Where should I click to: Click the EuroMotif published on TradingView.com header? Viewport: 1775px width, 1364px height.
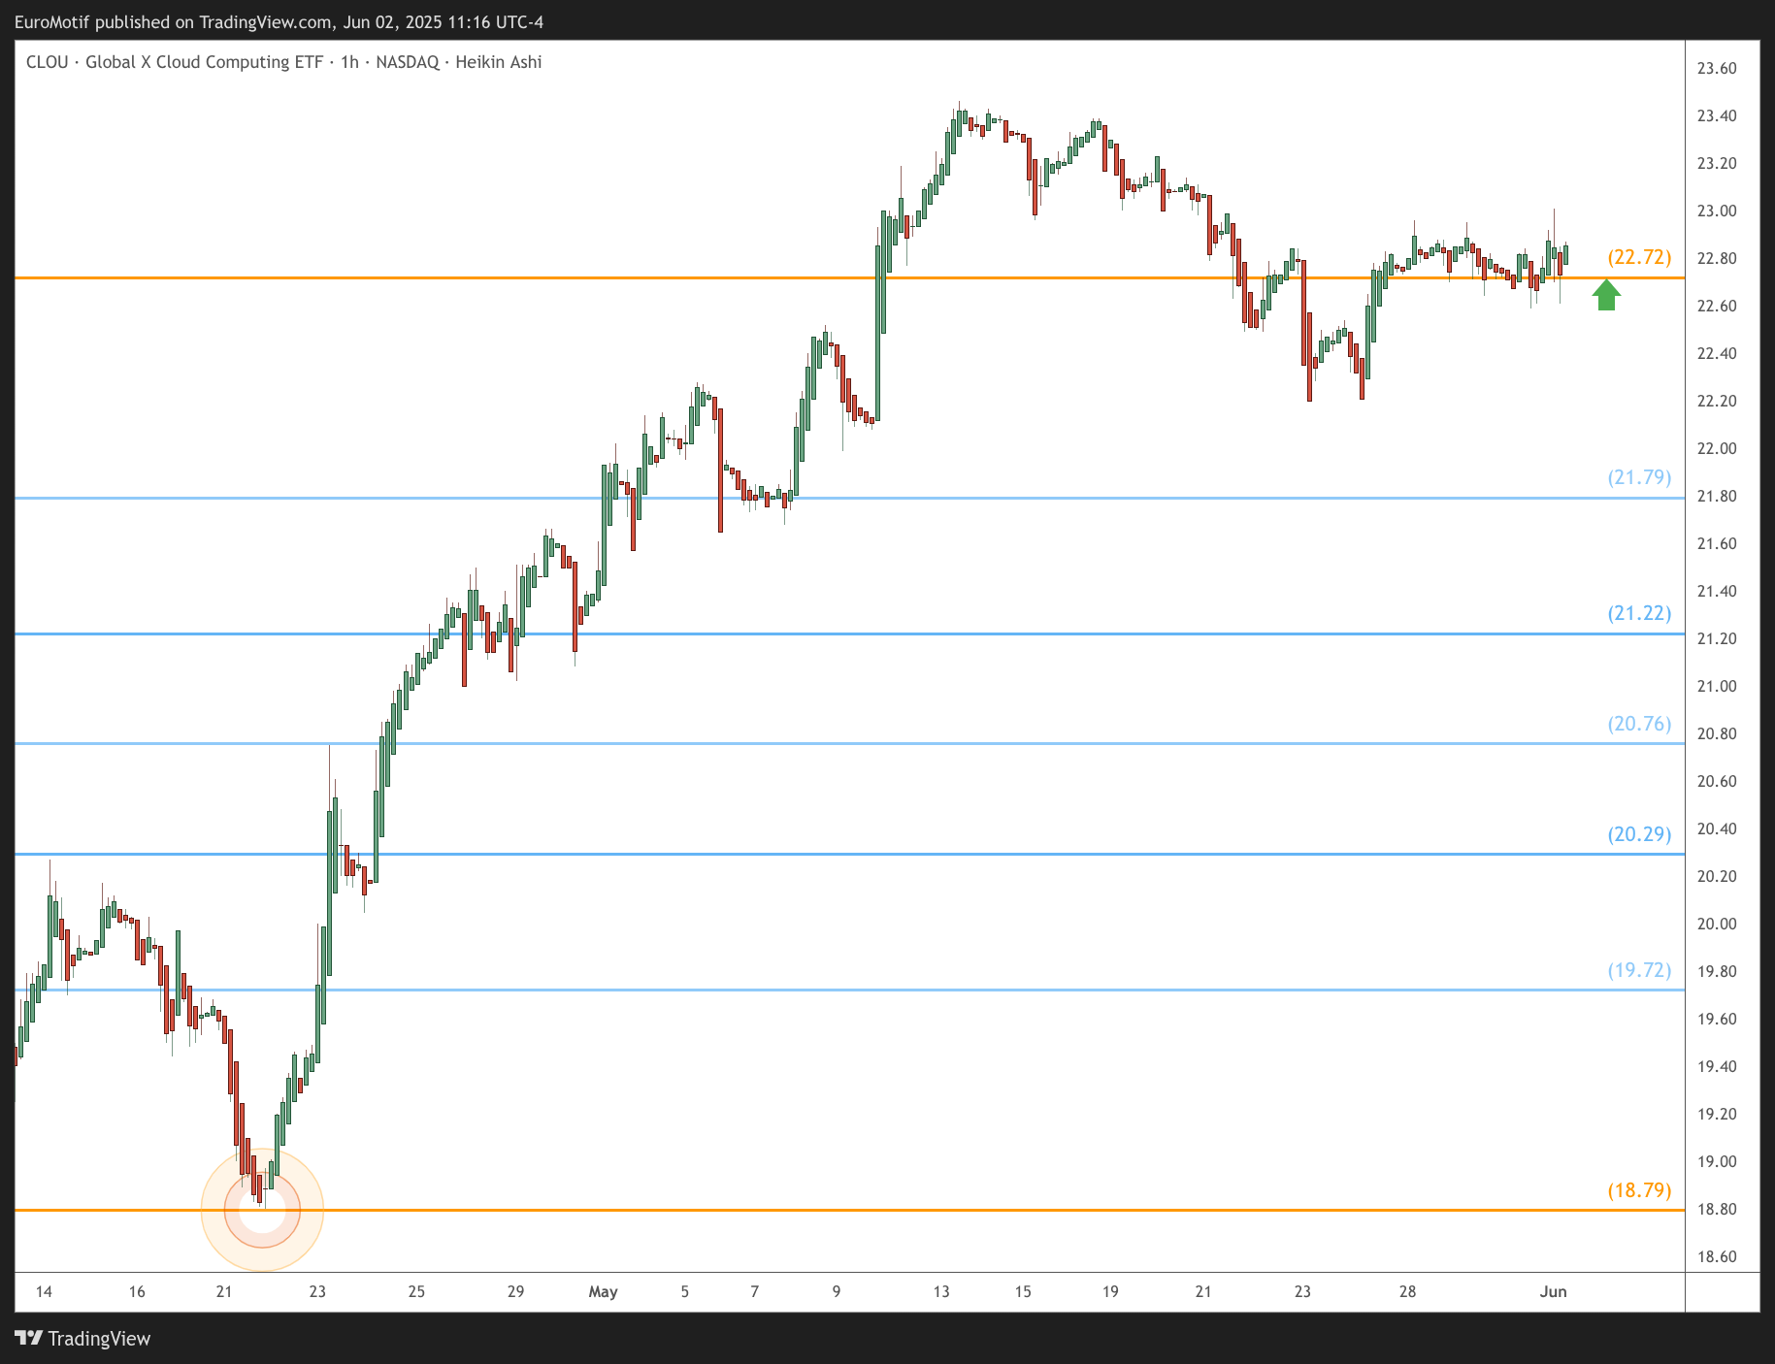click(279, 21)
